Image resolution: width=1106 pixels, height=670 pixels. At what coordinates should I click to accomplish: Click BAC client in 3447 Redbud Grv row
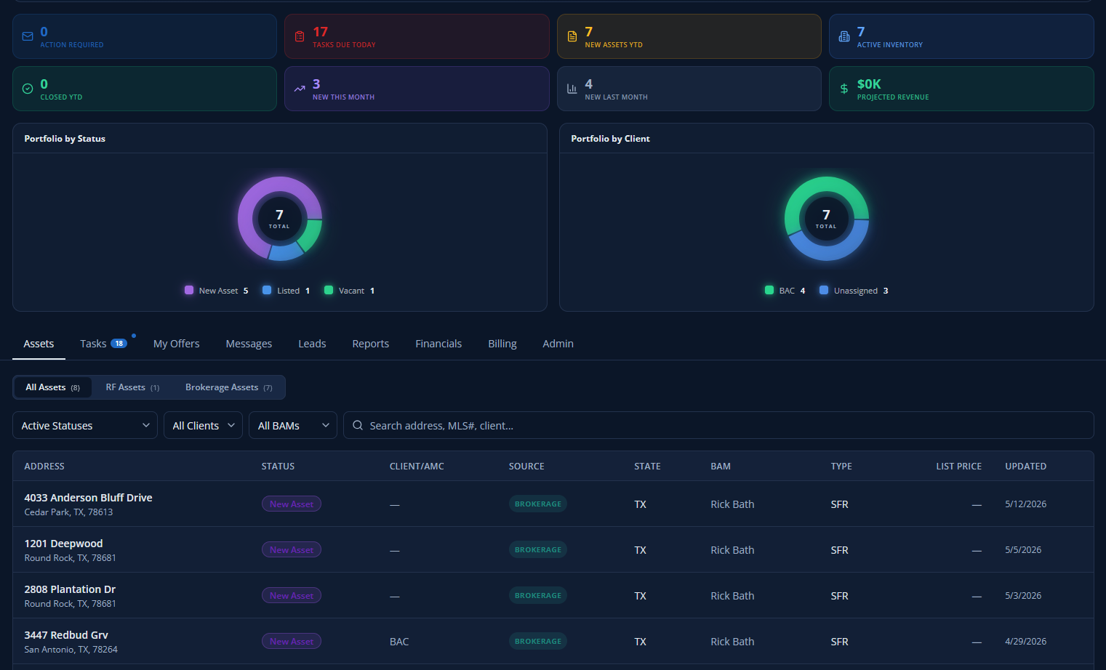[399, 642]
